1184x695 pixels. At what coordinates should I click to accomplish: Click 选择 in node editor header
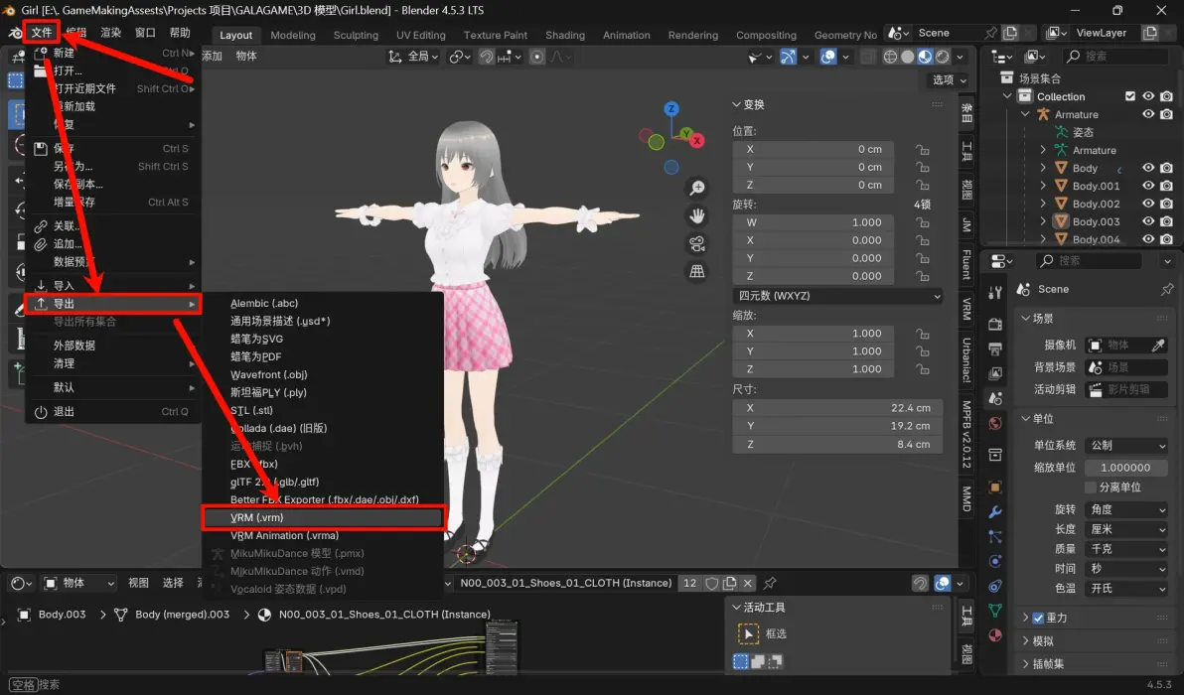[x=173, y=583]
